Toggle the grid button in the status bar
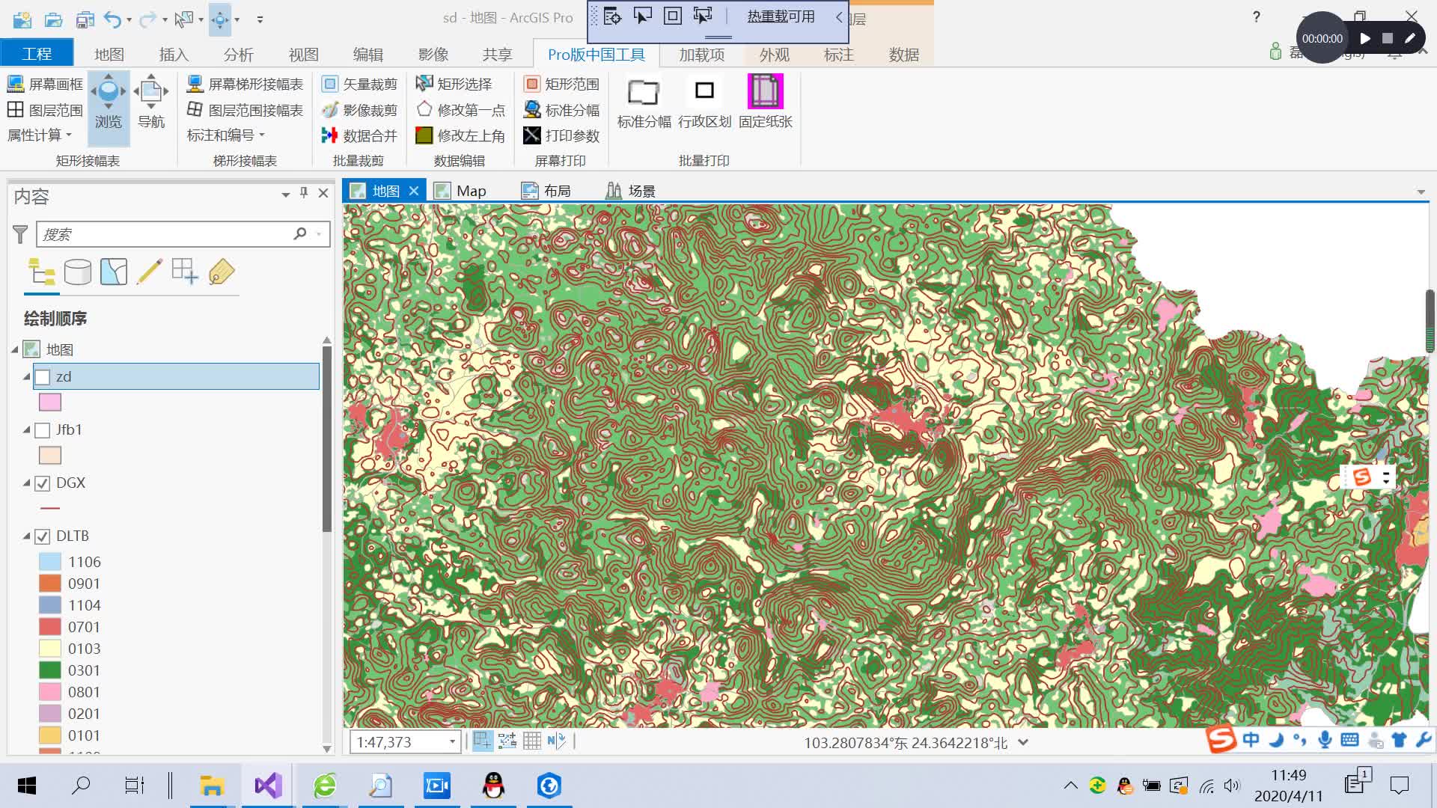 click(x=532, y=741)
